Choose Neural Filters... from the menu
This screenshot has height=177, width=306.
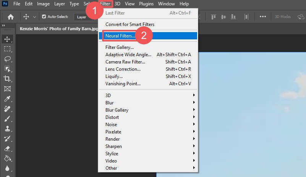pyautogui.click(x=148, y=36)
